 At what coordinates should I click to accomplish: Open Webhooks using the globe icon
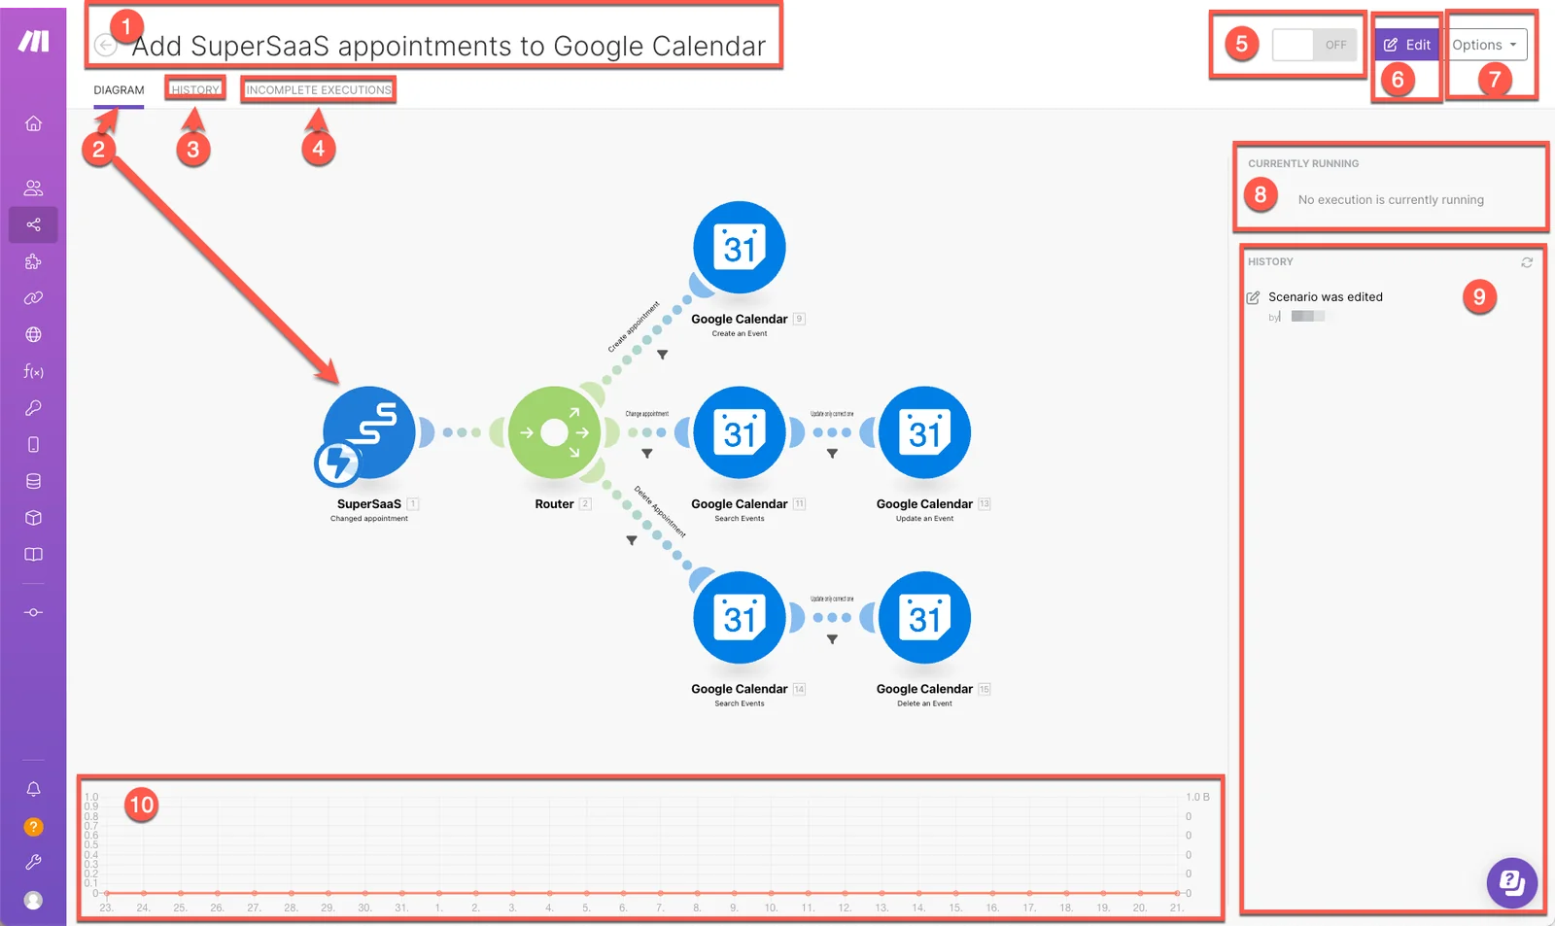click(33, 334)
